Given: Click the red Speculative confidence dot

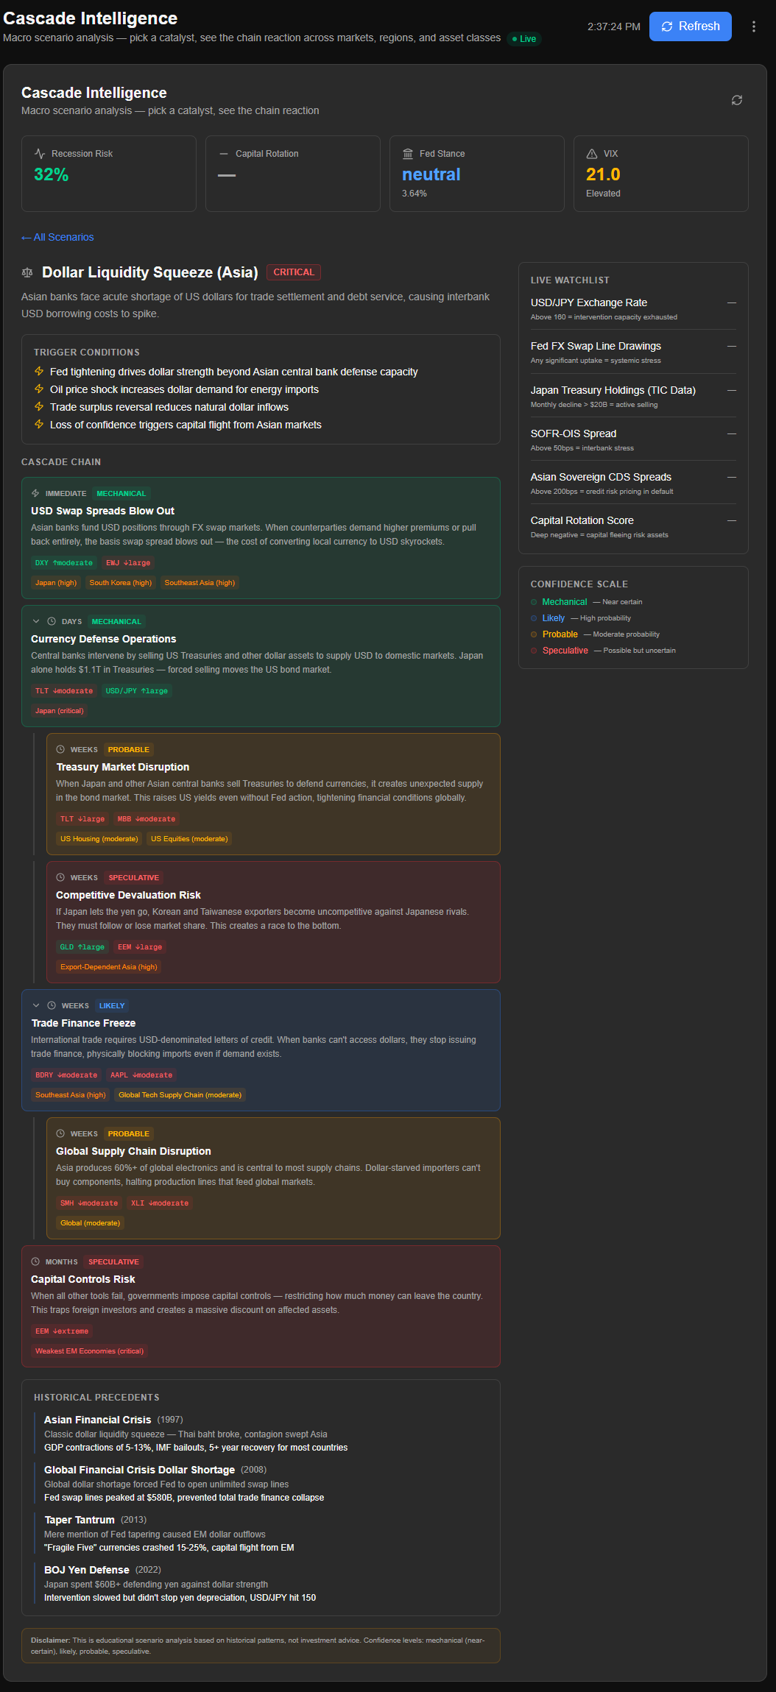Looking at the screenshot, I should pyautogui.click(x=535, y=651).
